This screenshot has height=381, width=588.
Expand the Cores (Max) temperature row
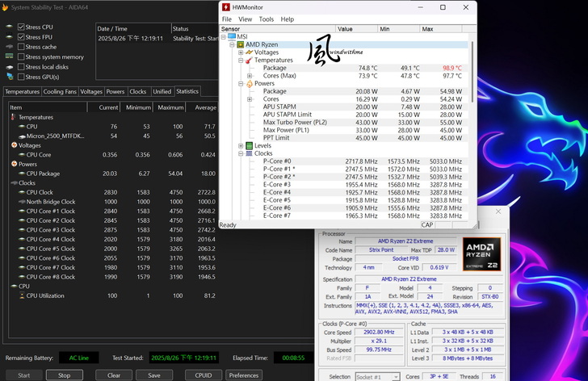tap(250, 76)
